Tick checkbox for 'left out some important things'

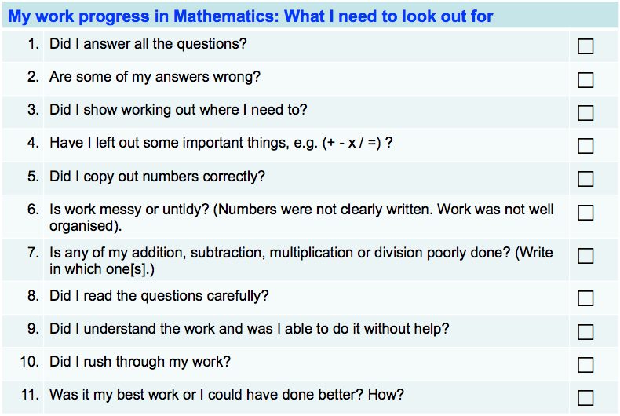tap(585, 146)
